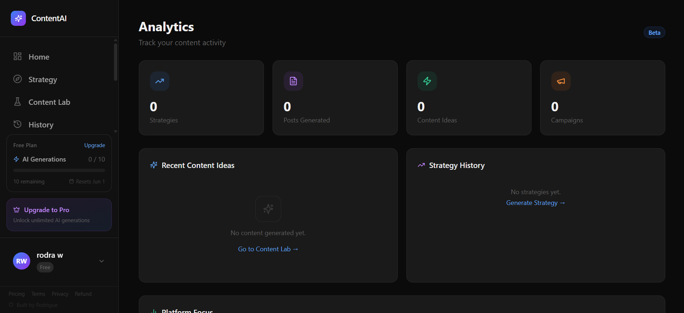Click the crown icon on Upgrade to Pro
This screenshot has width=684, height=313.
[x=17, y=210]
